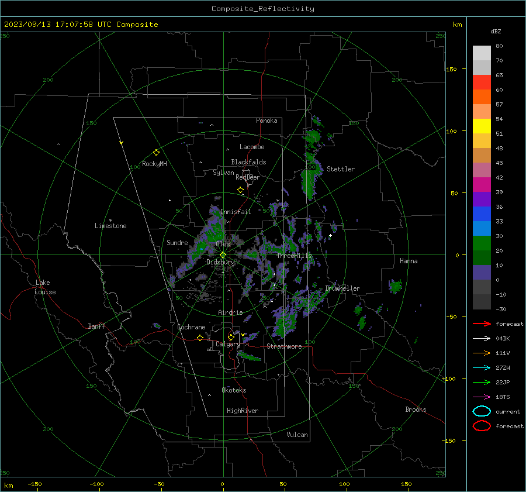Click the Blackfalds city label

pyautogui.click(x=248, y=162)
